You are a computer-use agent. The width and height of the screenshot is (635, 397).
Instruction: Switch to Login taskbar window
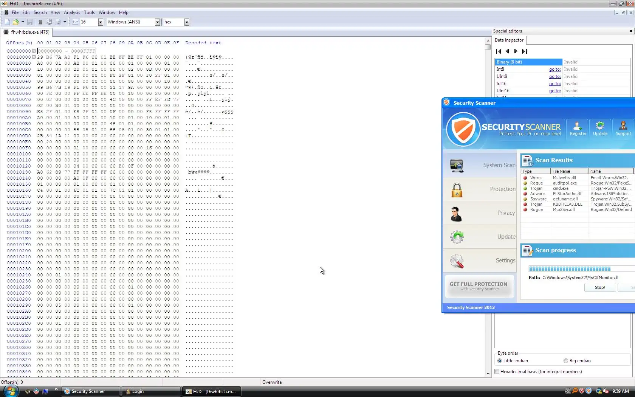151,391
